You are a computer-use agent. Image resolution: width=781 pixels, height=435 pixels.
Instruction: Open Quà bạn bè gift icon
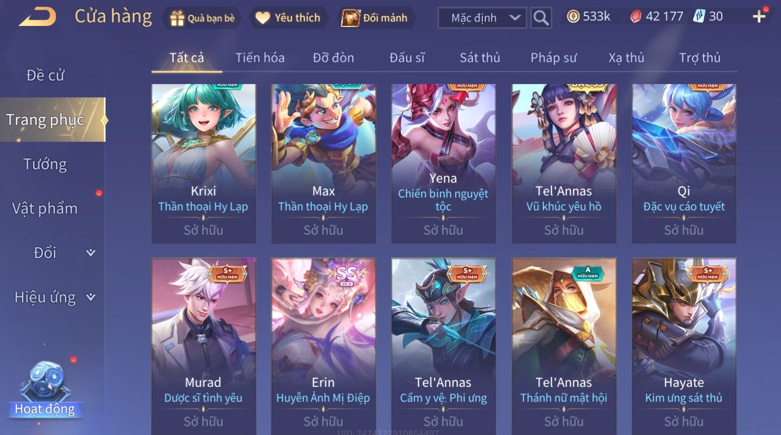pyautogui.click(x=177, y=18)
